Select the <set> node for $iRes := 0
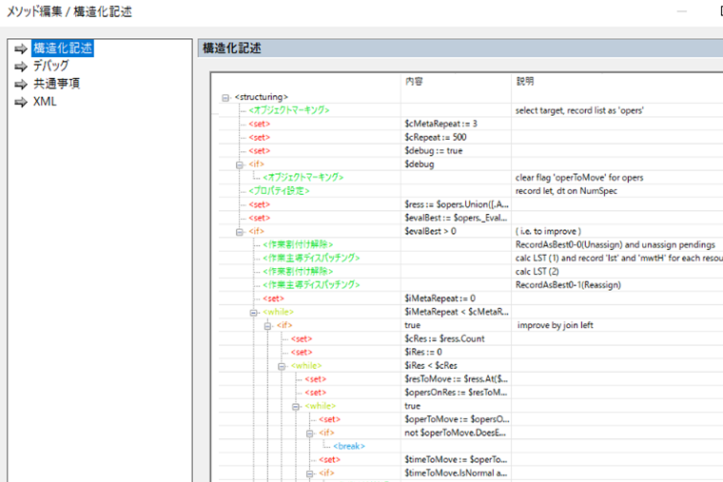 click(x=302, y=352)
